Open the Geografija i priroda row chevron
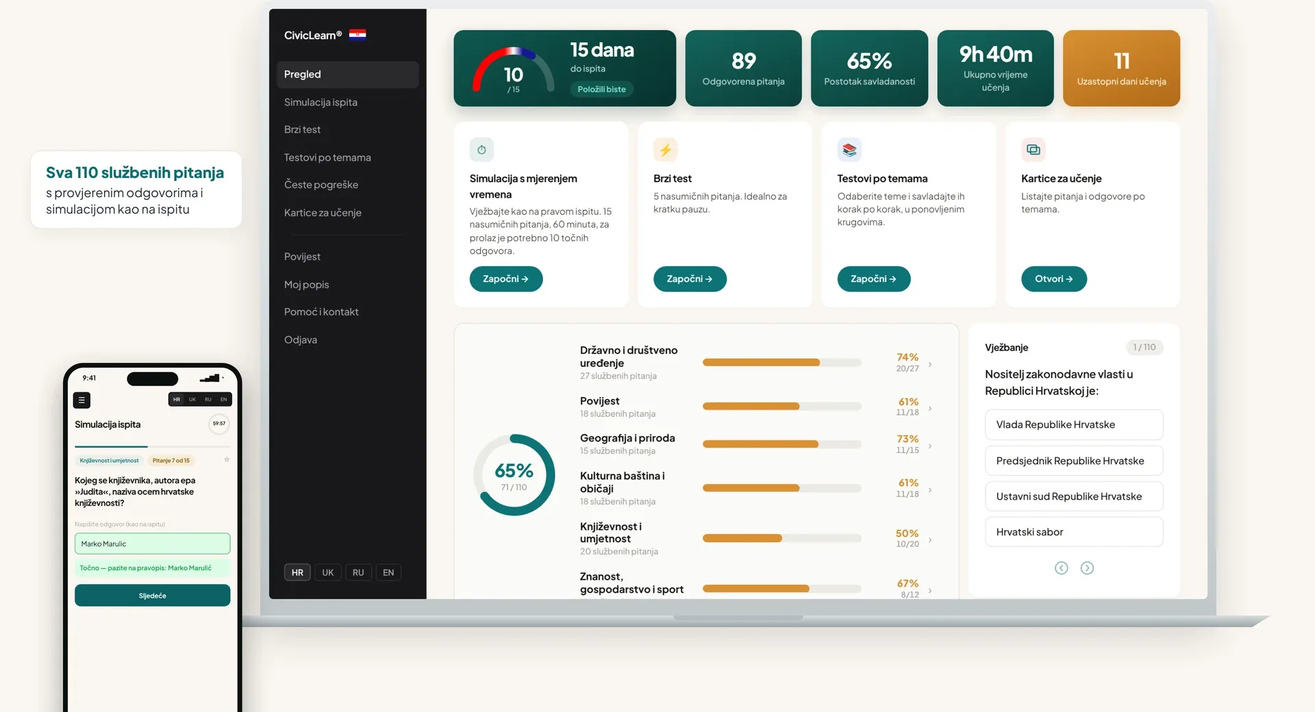Screen dimensions: 1315x712 coord(930,446)
